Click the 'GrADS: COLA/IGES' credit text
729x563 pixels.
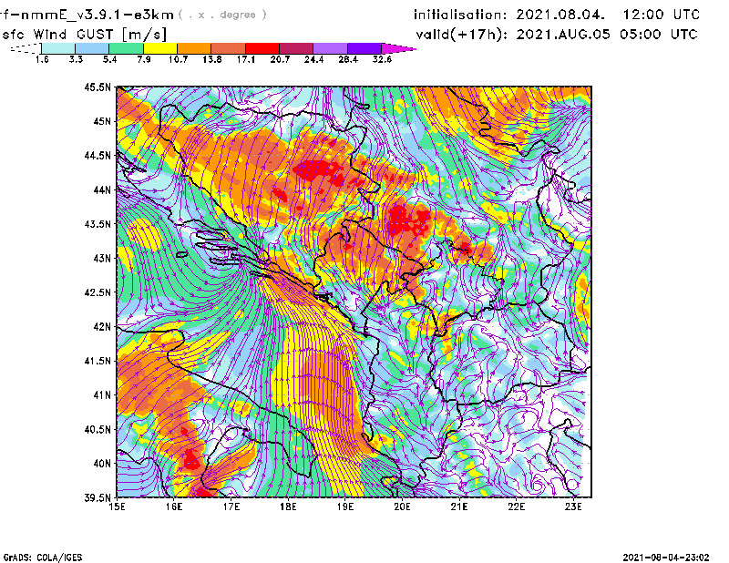coord(37,556)
